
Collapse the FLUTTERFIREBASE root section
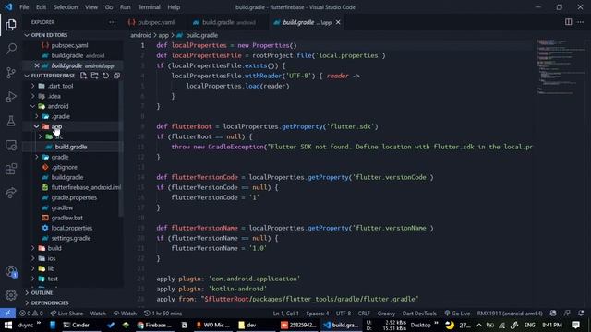click(27, 76)
